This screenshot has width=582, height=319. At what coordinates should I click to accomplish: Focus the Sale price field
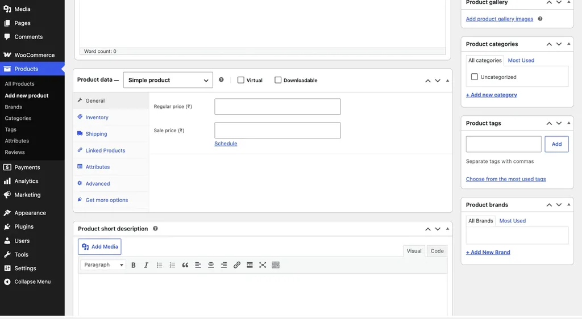pyautogui.click(x=277, y=131)
